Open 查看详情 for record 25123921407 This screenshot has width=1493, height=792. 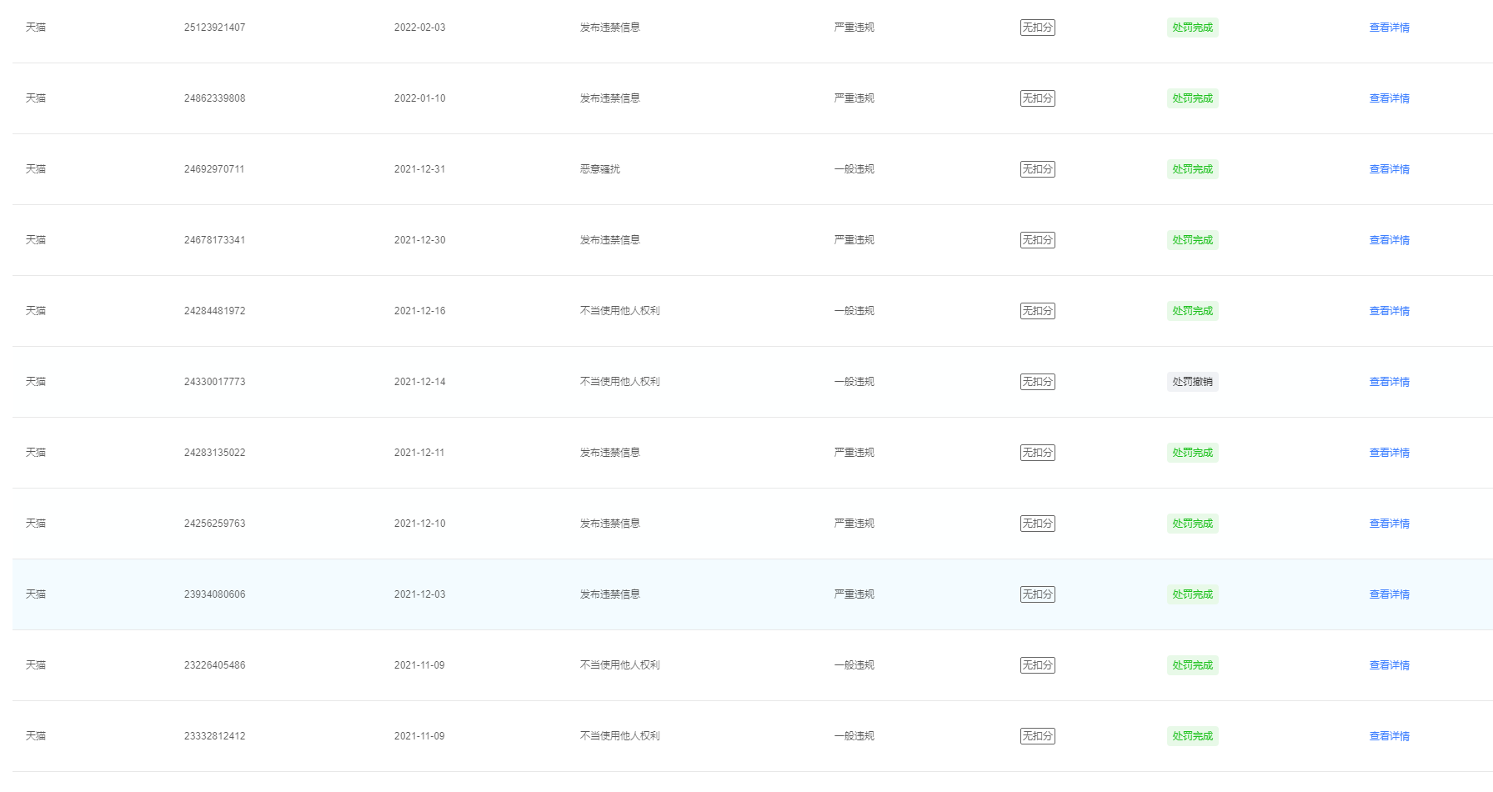(x=1389, y=28)
